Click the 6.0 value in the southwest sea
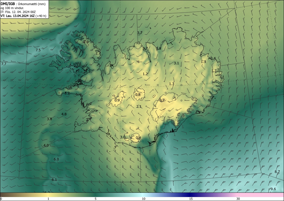The height and width of the screenshot is (201, 284). [56, 159]
